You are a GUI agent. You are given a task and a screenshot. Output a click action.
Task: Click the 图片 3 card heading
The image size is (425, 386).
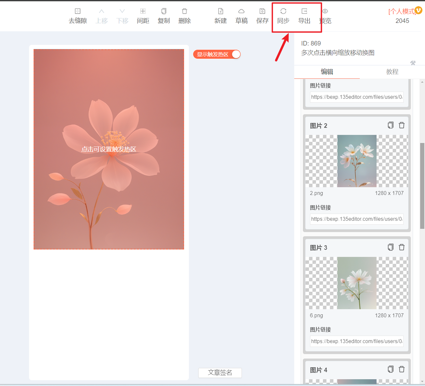click(318, 248)
